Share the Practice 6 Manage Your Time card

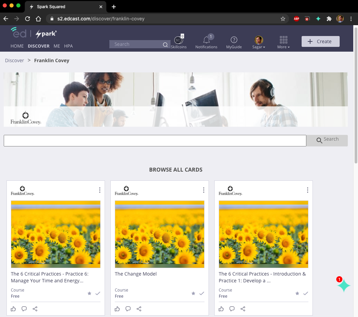(35, 309)
